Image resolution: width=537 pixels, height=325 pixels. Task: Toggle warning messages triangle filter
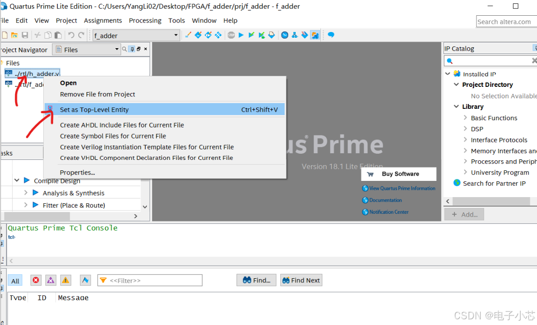click(x=65, y=280)
